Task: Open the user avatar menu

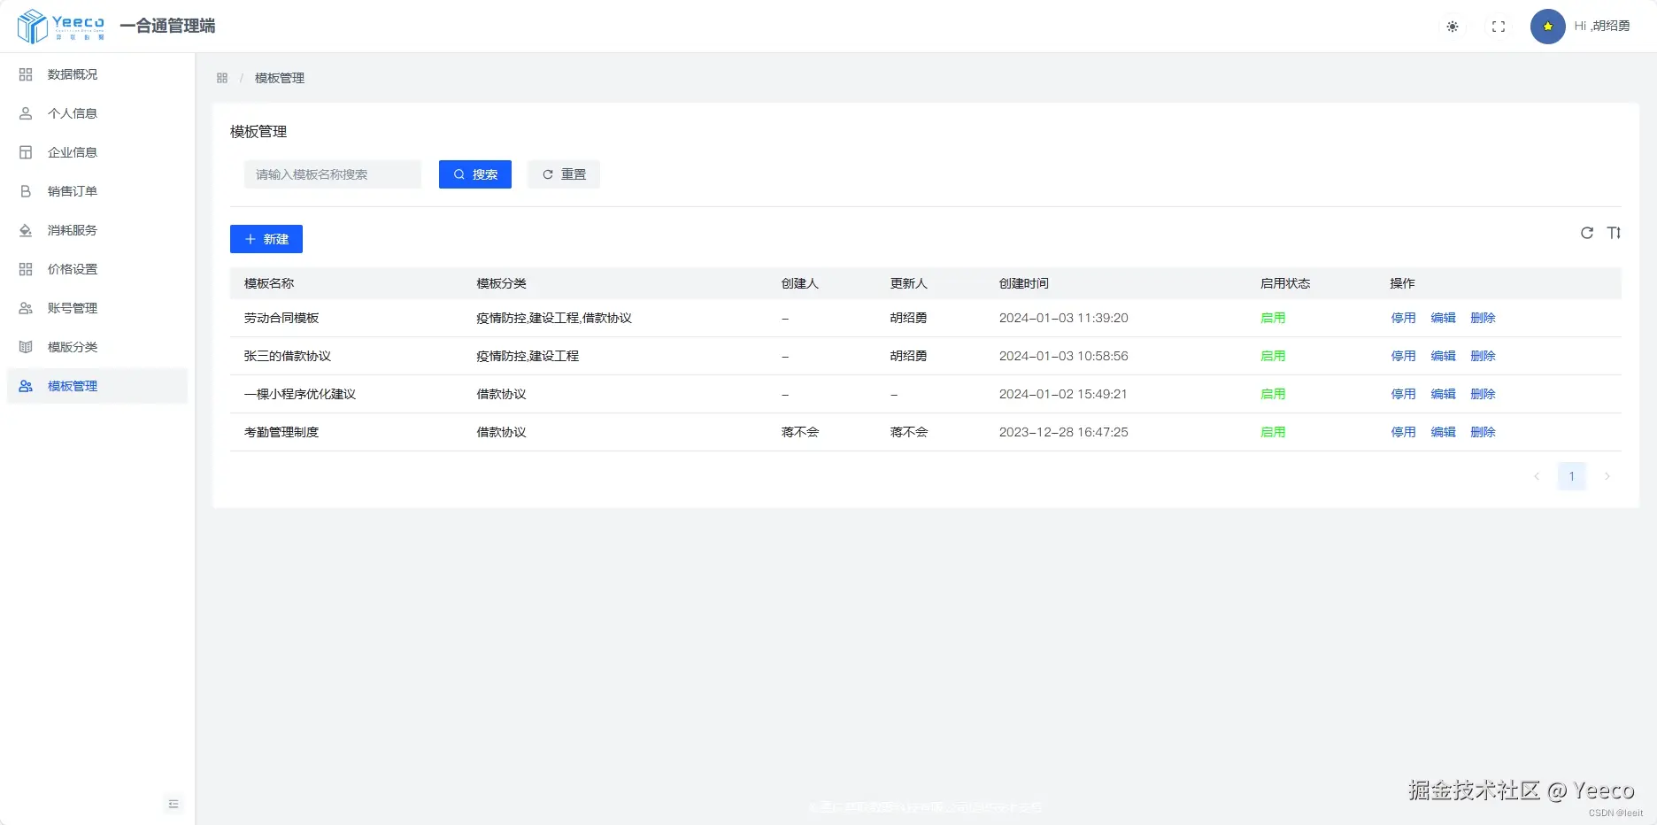Action: [x=1548, y=27]
